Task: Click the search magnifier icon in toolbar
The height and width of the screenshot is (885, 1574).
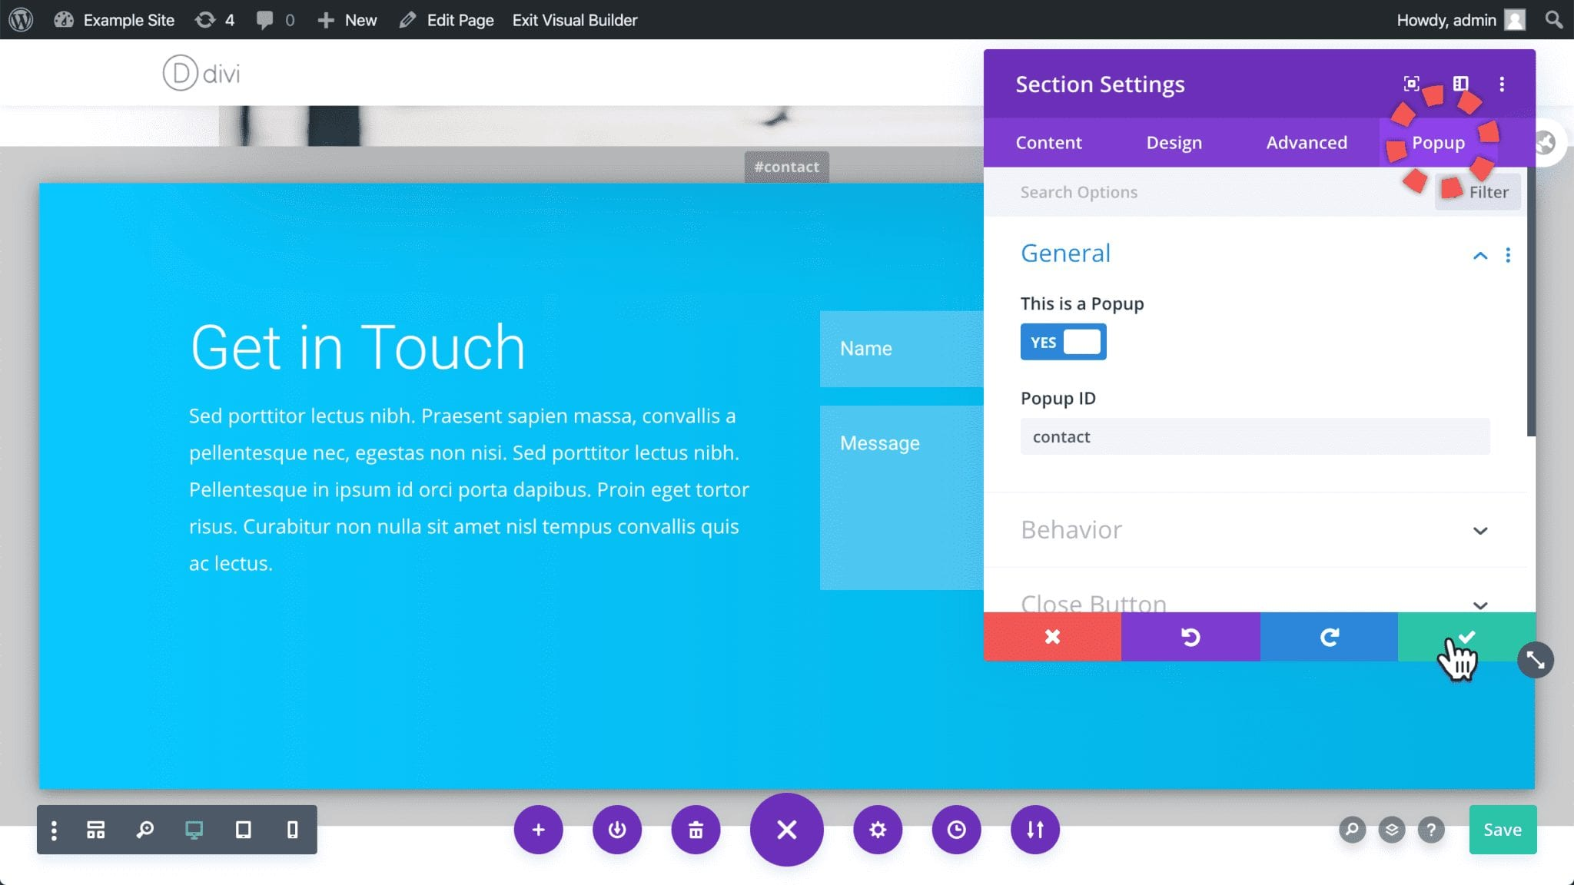Action: tap(144, 830)
